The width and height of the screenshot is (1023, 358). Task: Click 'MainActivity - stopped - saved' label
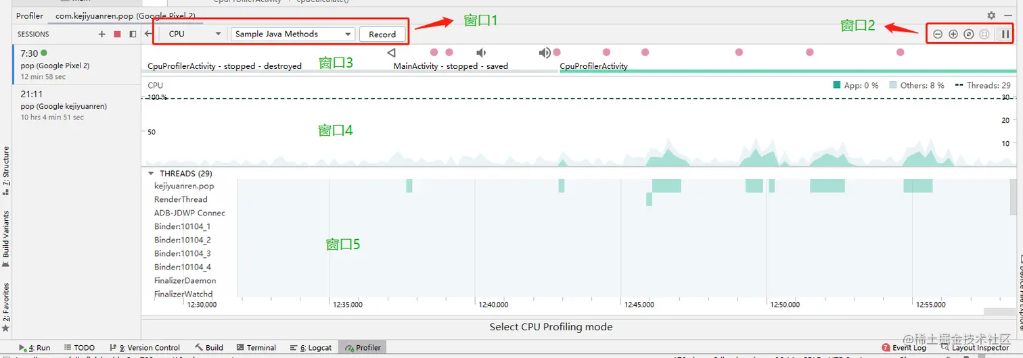tap(451, 66)
